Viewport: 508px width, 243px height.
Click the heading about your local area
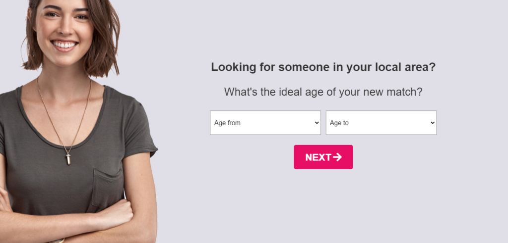(x=323, y=67)
